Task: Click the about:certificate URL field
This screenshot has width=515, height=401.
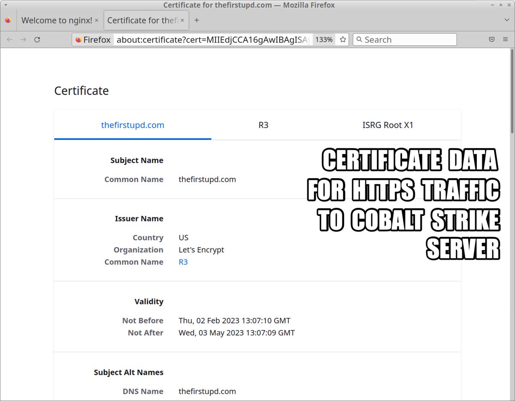Action: coord(212,39)
